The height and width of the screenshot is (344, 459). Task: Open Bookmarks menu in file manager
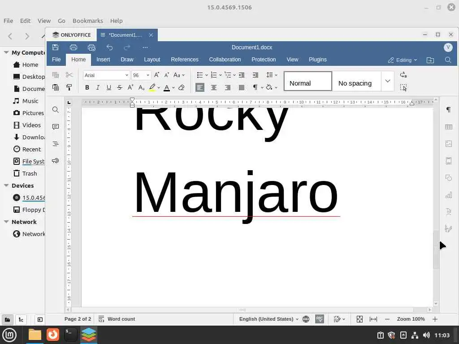(88, 21)
